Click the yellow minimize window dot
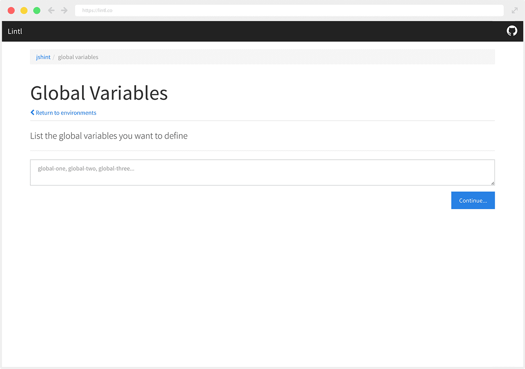The width and height of the screenshot is (525, 369). (x=24, y=11)
